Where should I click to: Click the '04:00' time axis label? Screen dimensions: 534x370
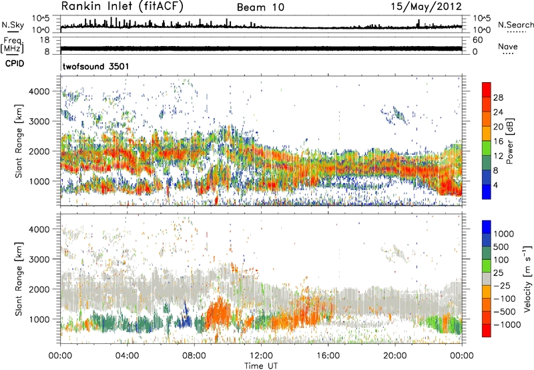[x=127, y=356]
